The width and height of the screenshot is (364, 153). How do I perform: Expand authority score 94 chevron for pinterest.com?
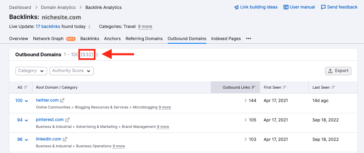[26, 120]
